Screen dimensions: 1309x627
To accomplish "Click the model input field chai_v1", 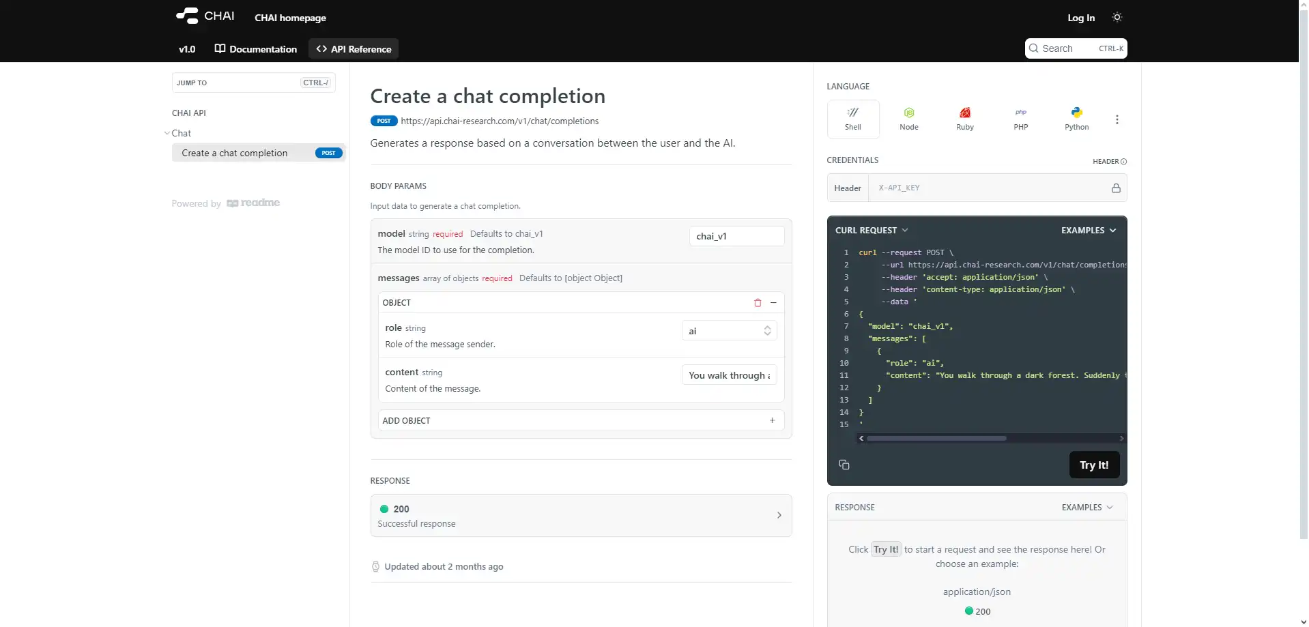I will [x=736, y=236].
